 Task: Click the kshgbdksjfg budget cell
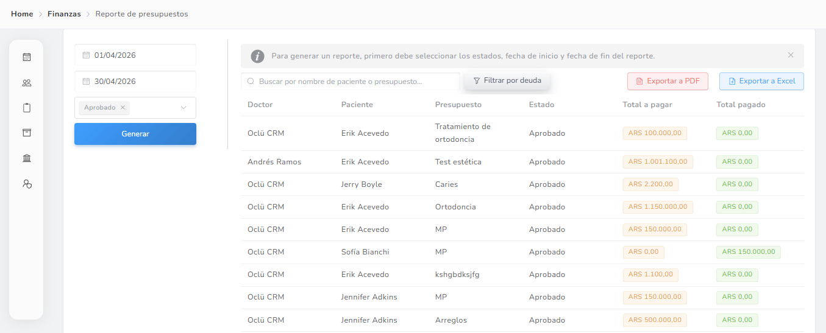click(x=457, y=275)
